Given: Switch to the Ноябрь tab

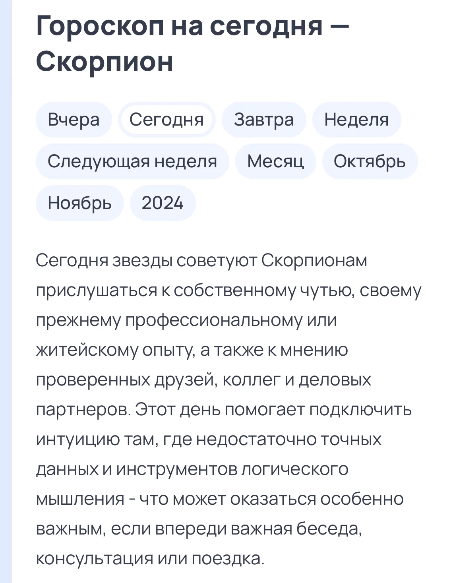Looking at the screenshot, I should (x=79, y=203).
